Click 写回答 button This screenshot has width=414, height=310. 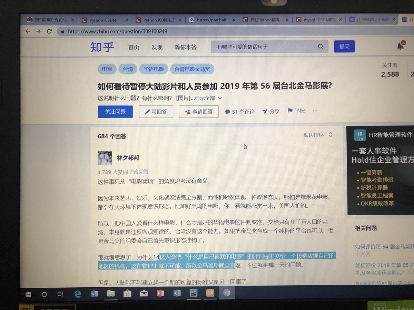coord(156,112)
